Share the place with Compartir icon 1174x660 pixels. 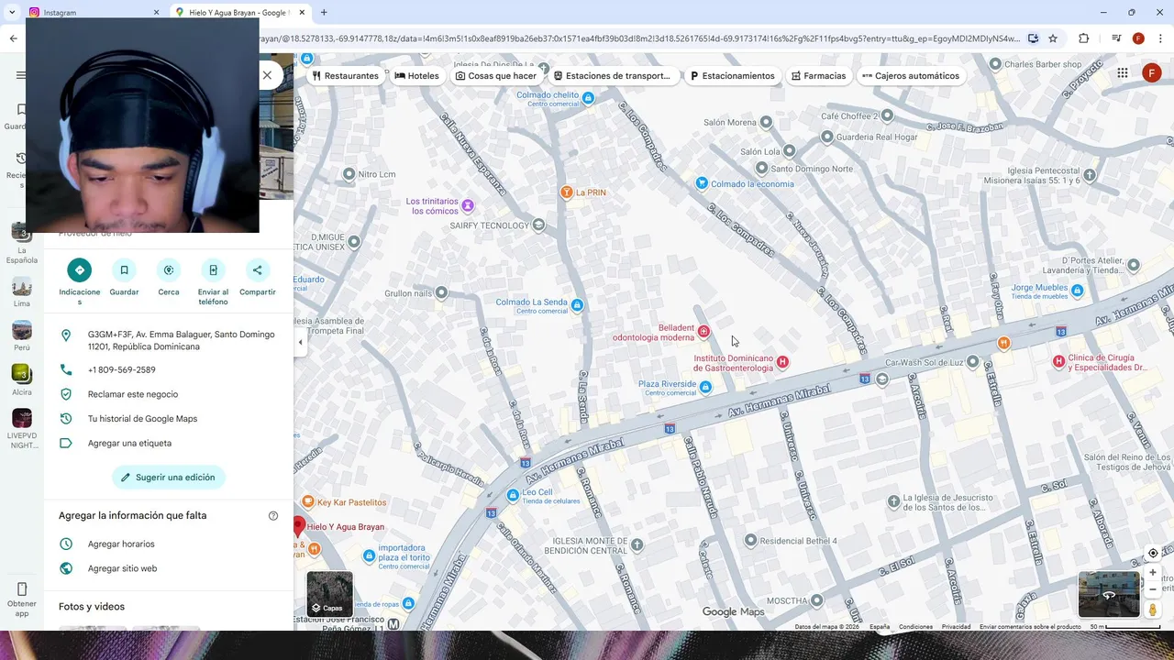tap(258, 270)
